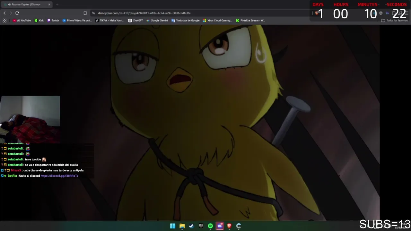Viewport: 411px width, 231px height.
Task: Switch to Brave browser on the taskbar
Action: tap(229, 226)
